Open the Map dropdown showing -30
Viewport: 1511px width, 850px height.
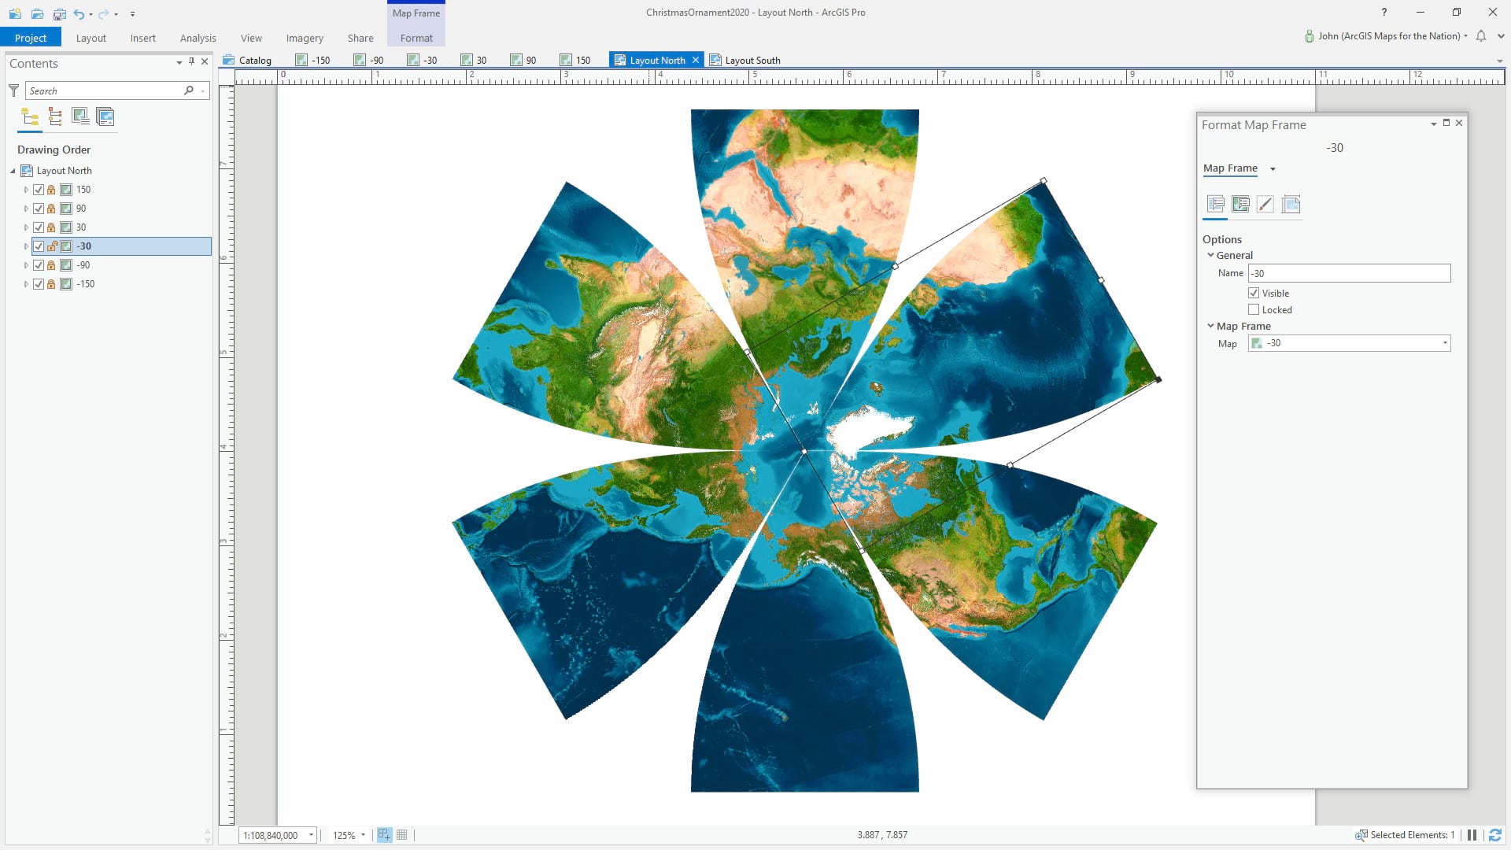[1444, 343]
